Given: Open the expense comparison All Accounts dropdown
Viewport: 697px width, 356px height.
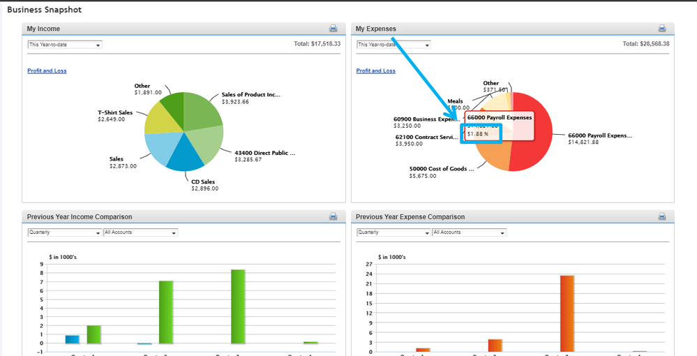Looking at the screenshot, I should point(470,232).
